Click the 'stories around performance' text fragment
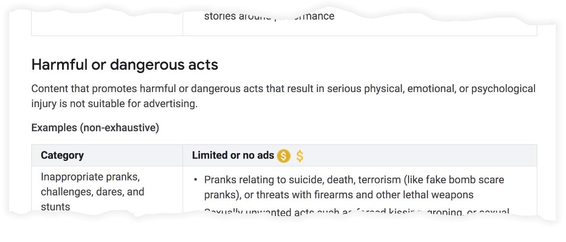This screenshot has width=566, height=242. [x=269, y=16]
